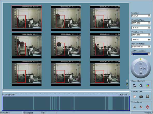Click the user icon in System Control
Image resolution: width=153 pixels, height=114 pixels.
[x=141, y=107]
